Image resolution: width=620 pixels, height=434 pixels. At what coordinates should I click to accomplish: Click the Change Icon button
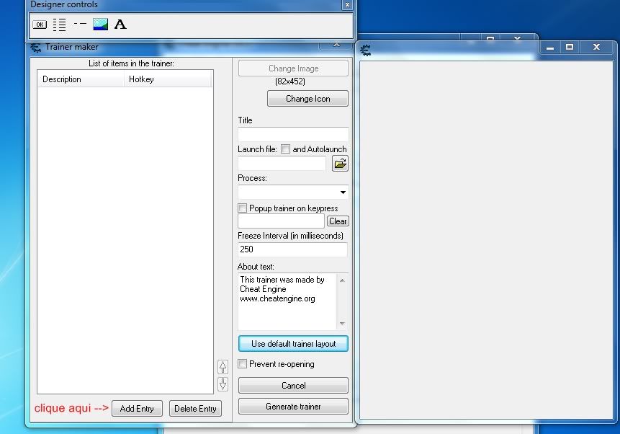(x=307, y=99)
